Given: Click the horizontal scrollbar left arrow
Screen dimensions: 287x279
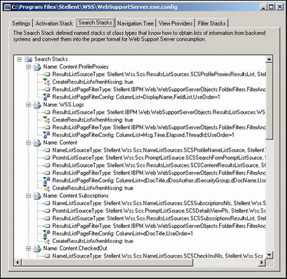Looking at the screenshot, I should coord(18,263).
